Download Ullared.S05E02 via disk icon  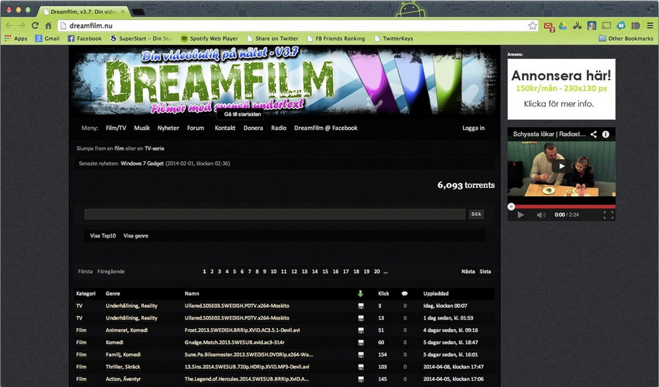coord(361,319)
